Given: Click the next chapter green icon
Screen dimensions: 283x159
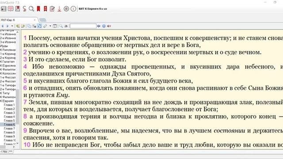Looking at the screenshot, I should tap(23, 26).
